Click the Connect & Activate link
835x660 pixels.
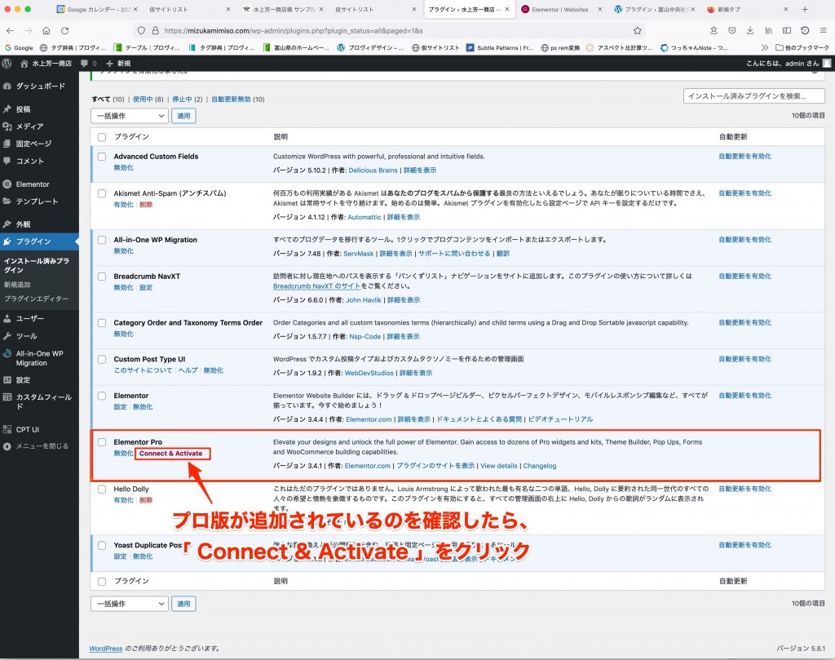pos(171,454)
